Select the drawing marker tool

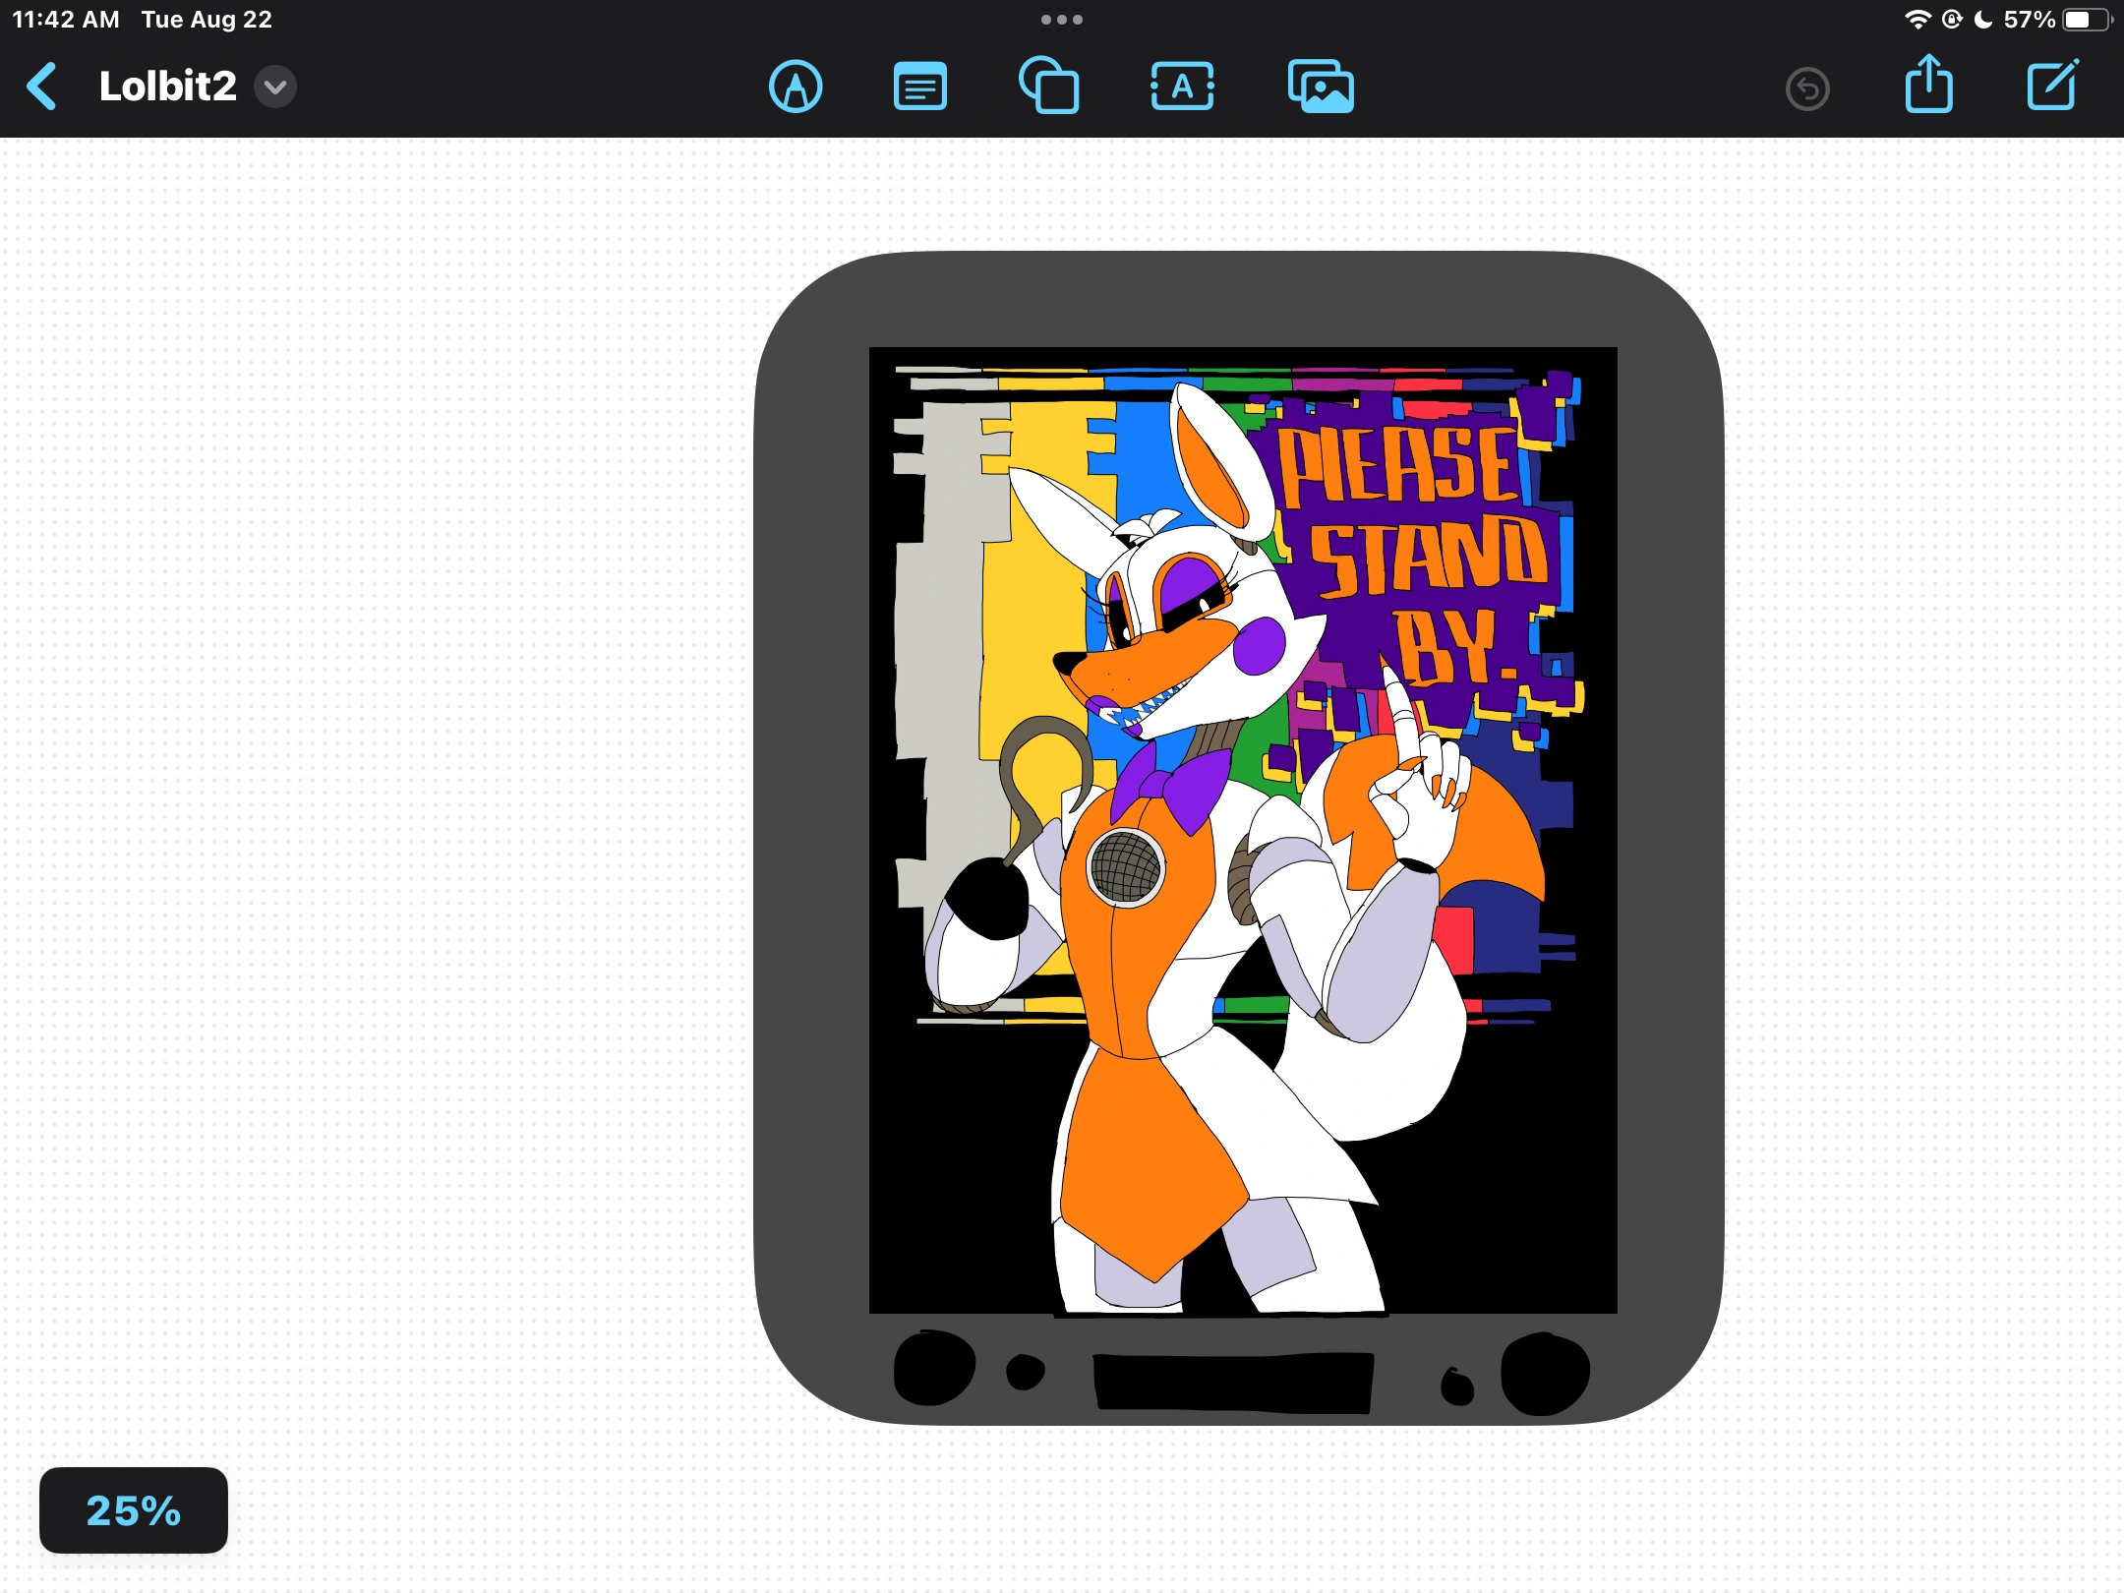(x=796, y=87)
